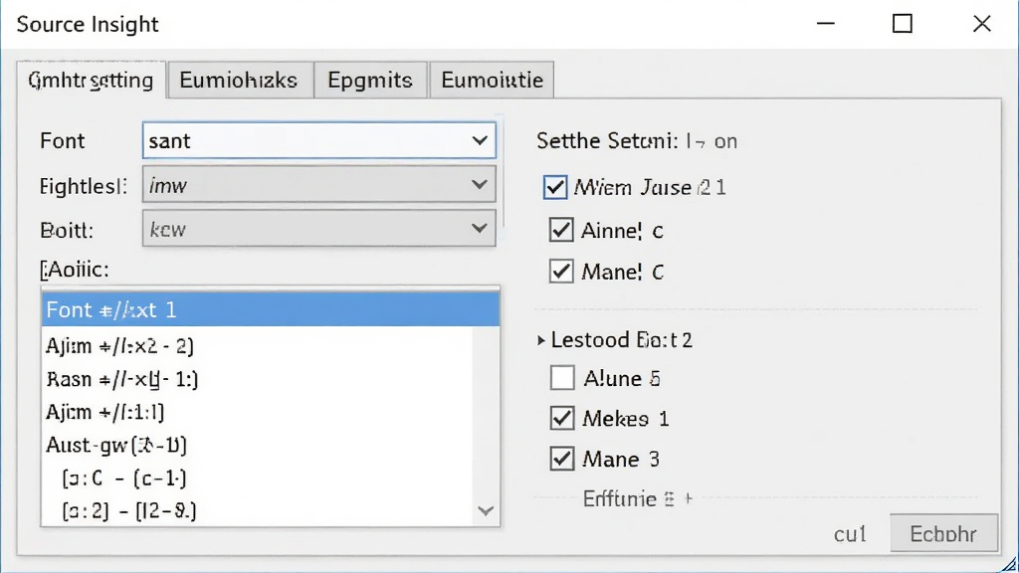This screenshot has height=573, width=1019.
Task: Open the Epgmits tab
Action: pyautogui.click(x=370, y=80)
